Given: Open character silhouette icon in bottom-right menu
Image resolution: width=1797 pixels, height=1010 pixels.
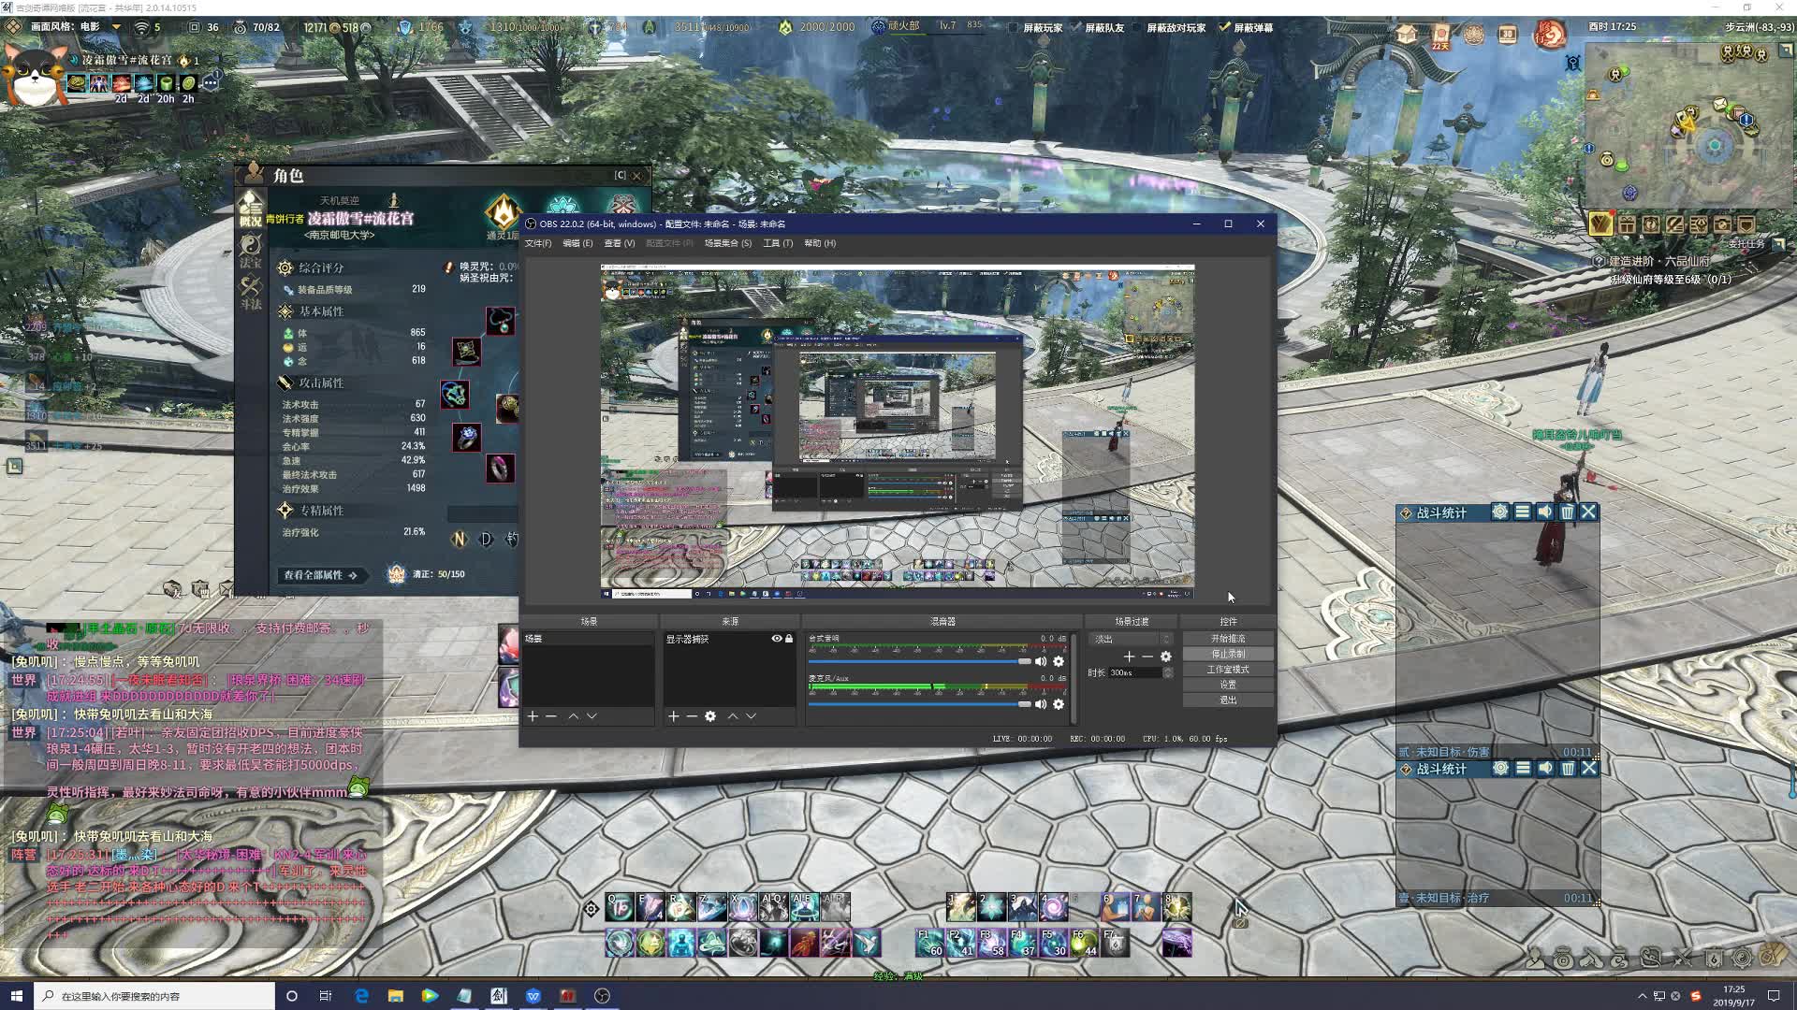Looking at the screenshot, I should coord(1535,958).
